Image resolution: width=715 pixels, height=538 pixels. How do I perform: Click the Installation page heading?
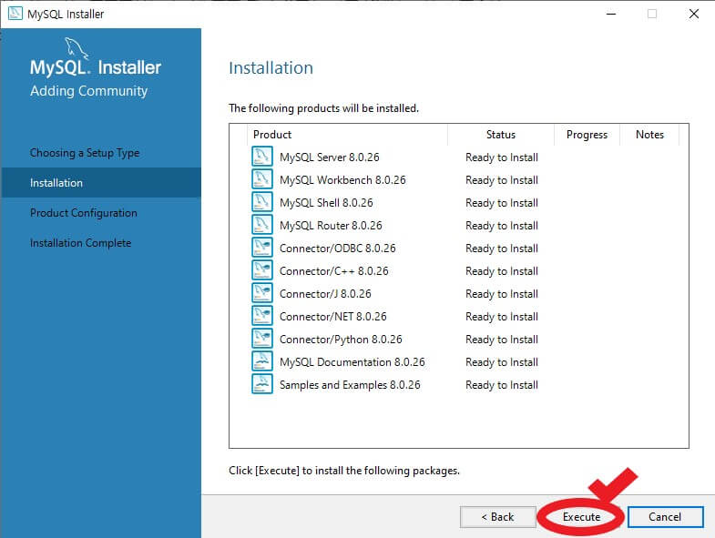click(x=271, y=68)
